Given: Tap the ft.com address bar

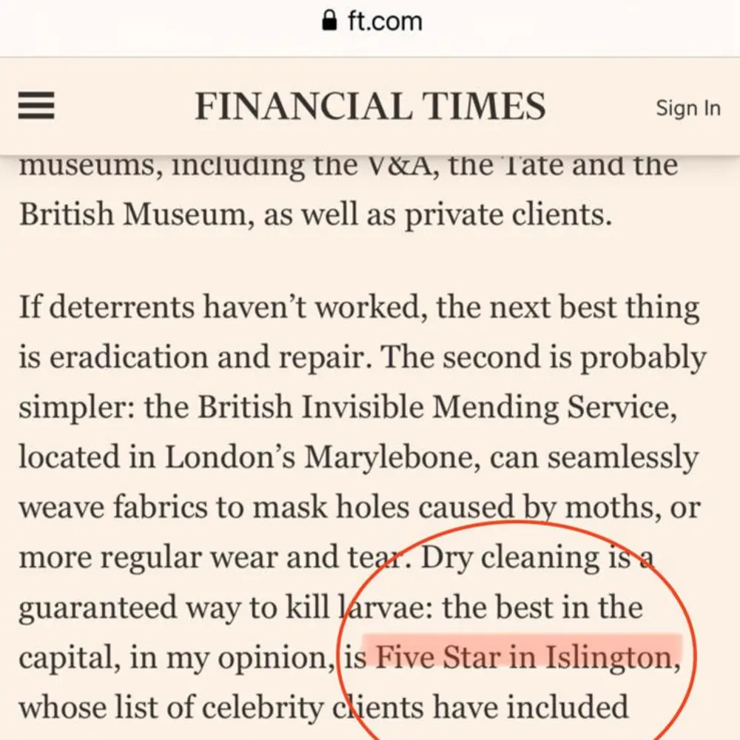Looking at the screenshot, I should 384,21.
